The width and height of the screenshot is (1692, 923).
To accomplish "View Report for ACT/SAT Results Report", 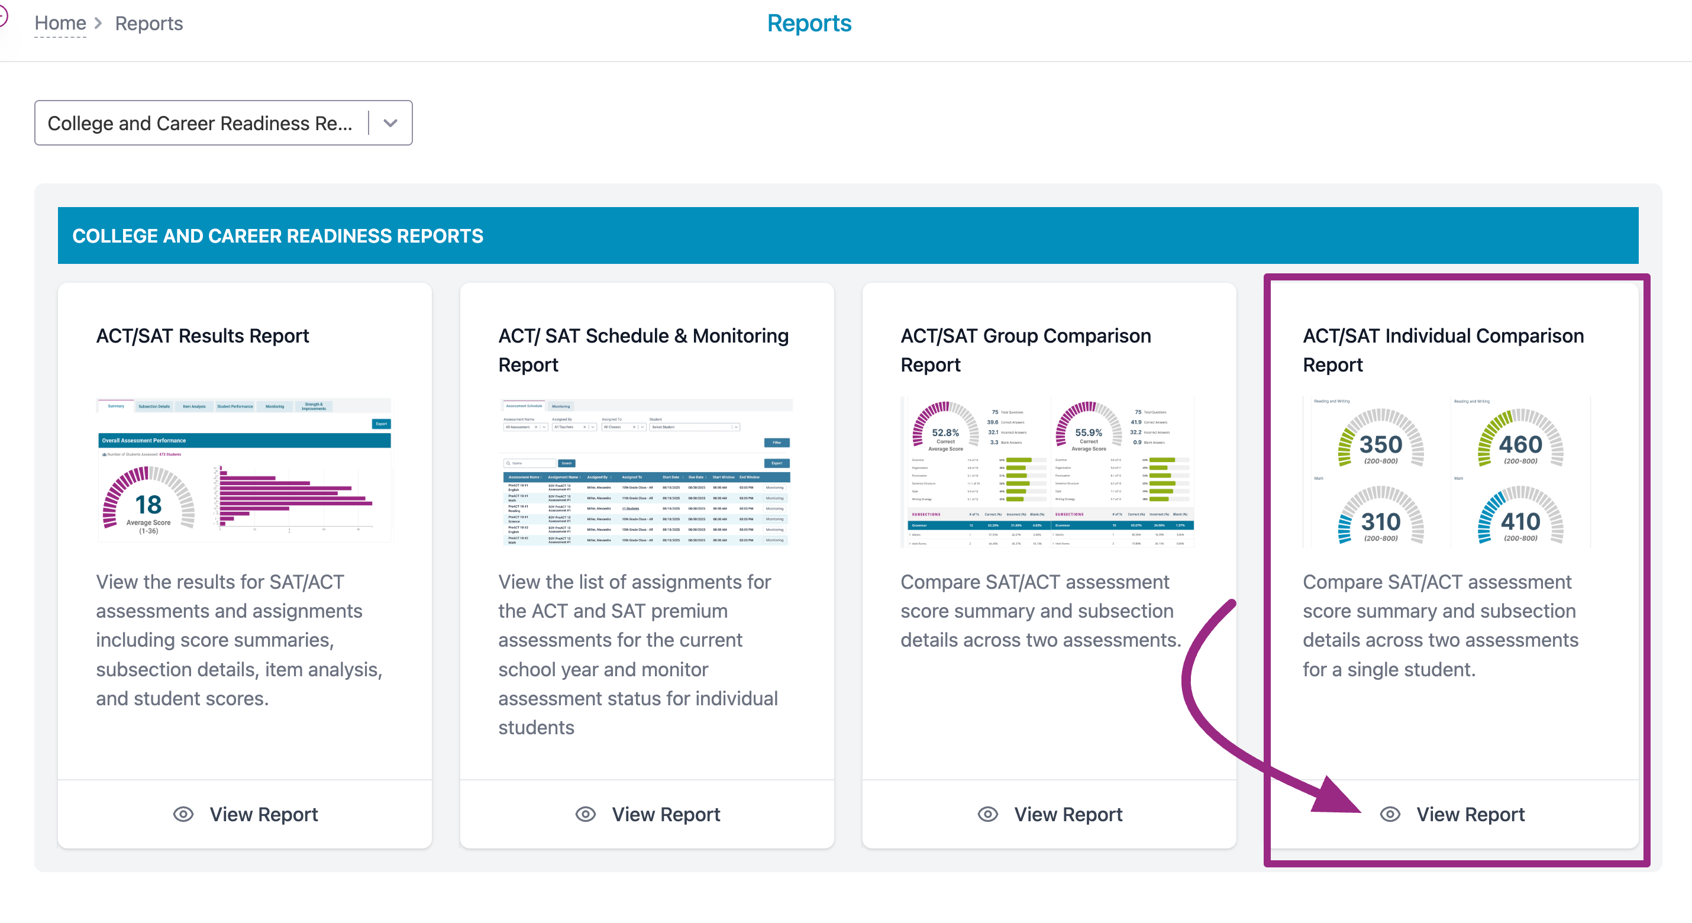I will point(263,814).
